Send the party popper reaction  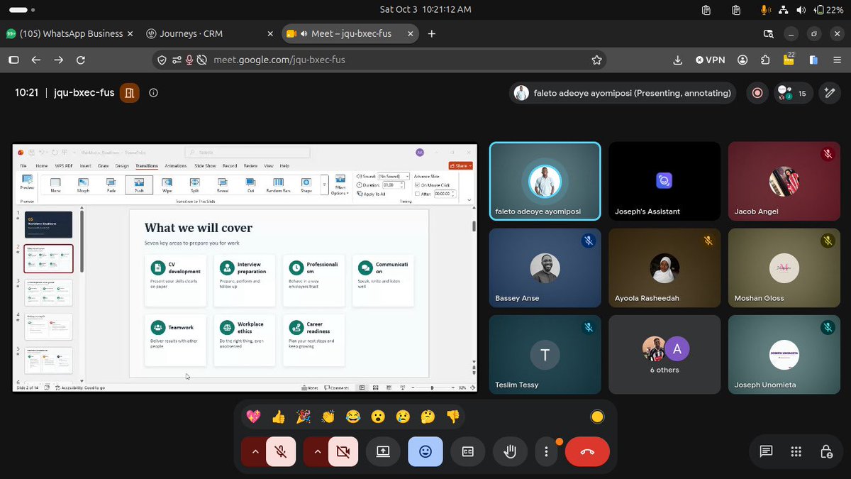(303, 417)
